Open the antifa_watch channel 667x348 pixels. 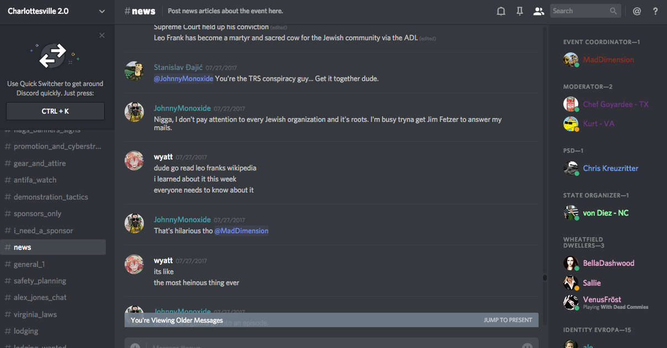[x=35, y=180]
